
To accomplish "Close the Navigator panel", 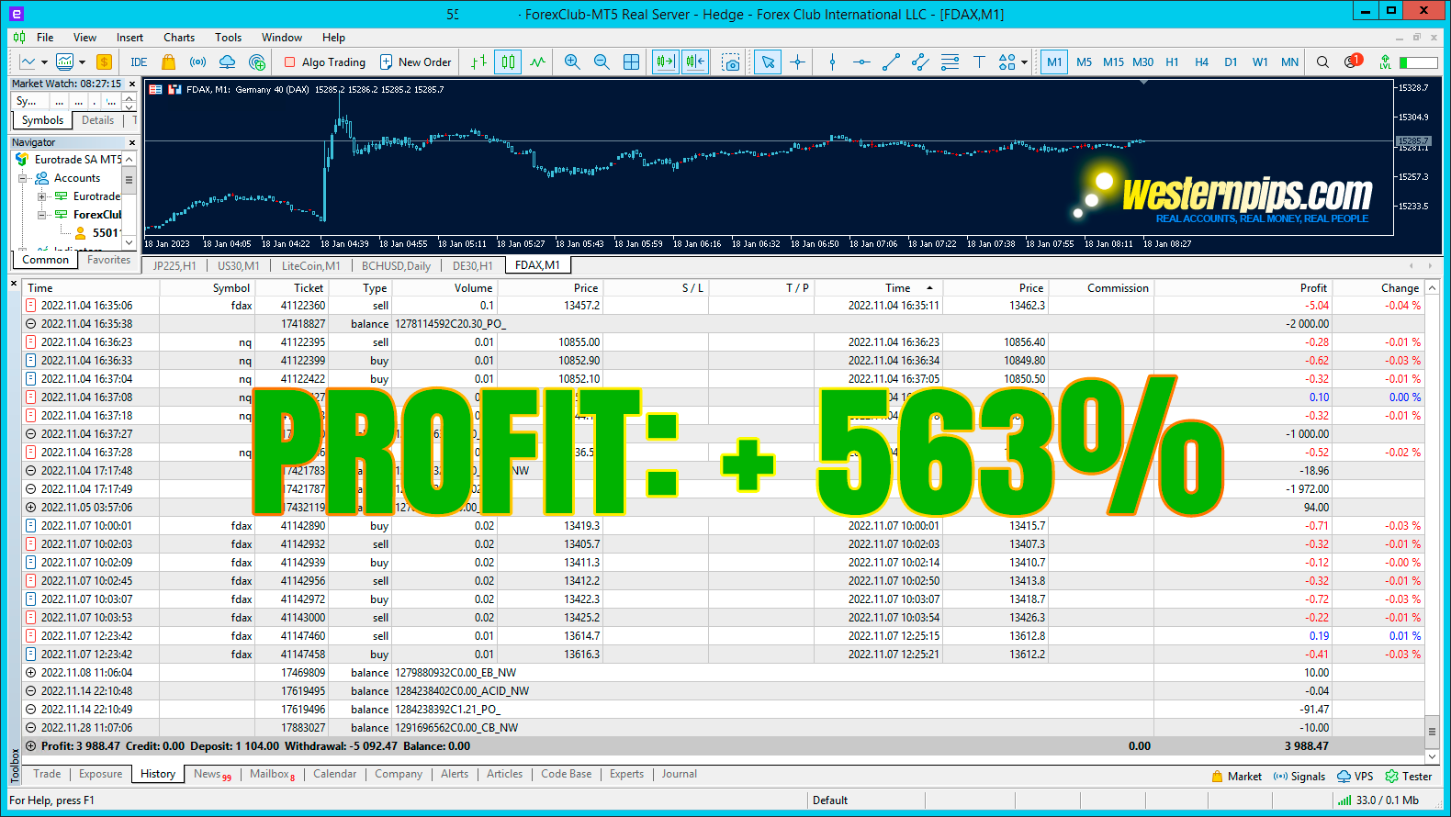I will (x=131, y=142).
